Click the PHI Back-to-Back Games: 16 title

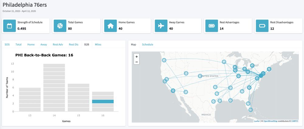44,55
